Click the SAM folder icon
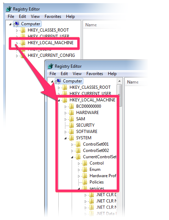 pos(72,119)
